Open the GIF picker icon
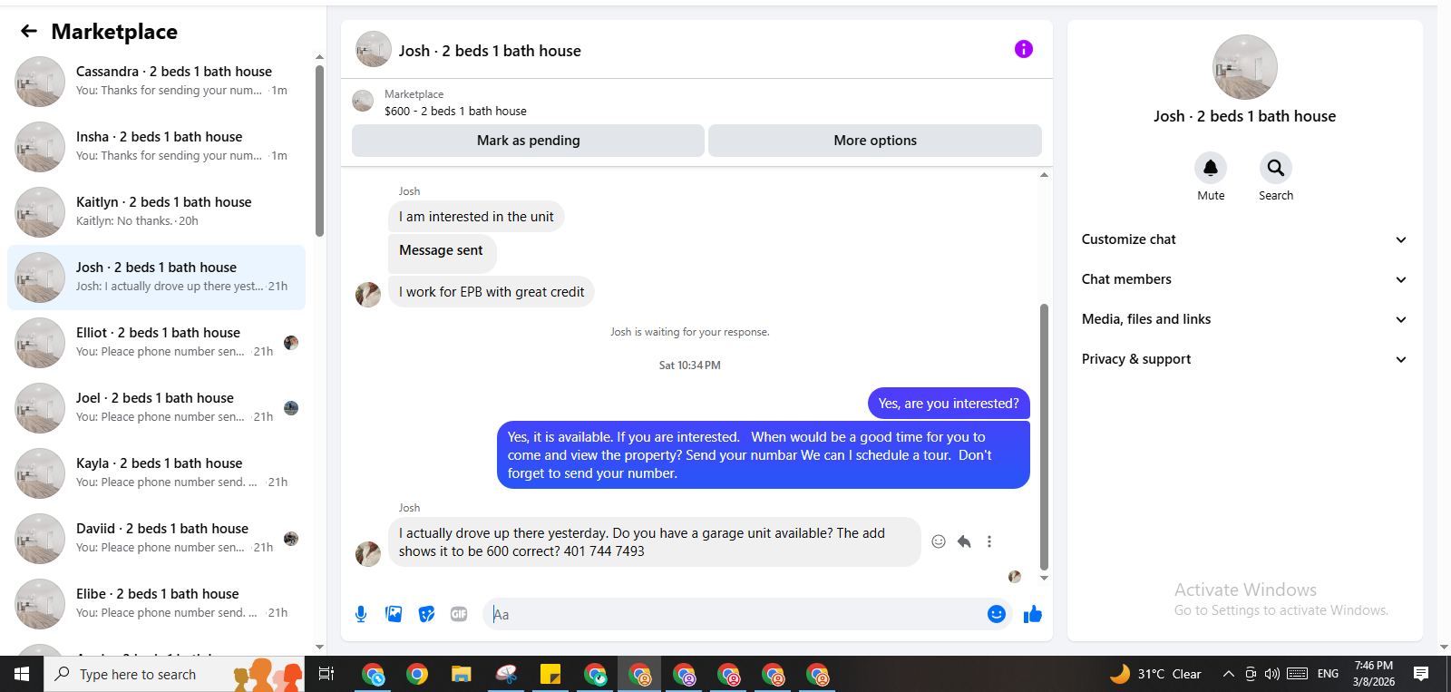Screen dimensions: 1451x692 point(459,614)
